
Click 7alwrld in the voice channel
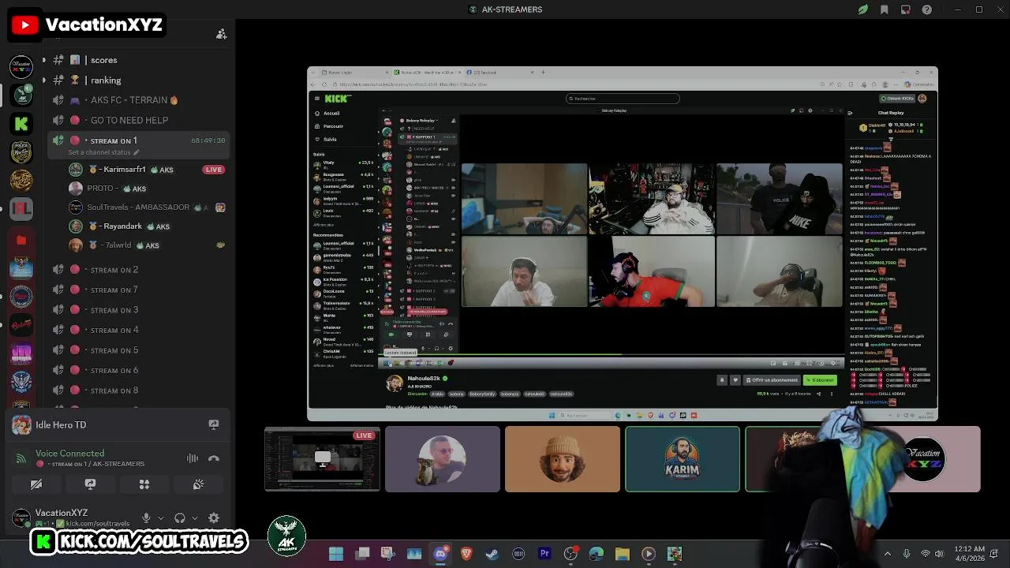click(x=148, y=245)
